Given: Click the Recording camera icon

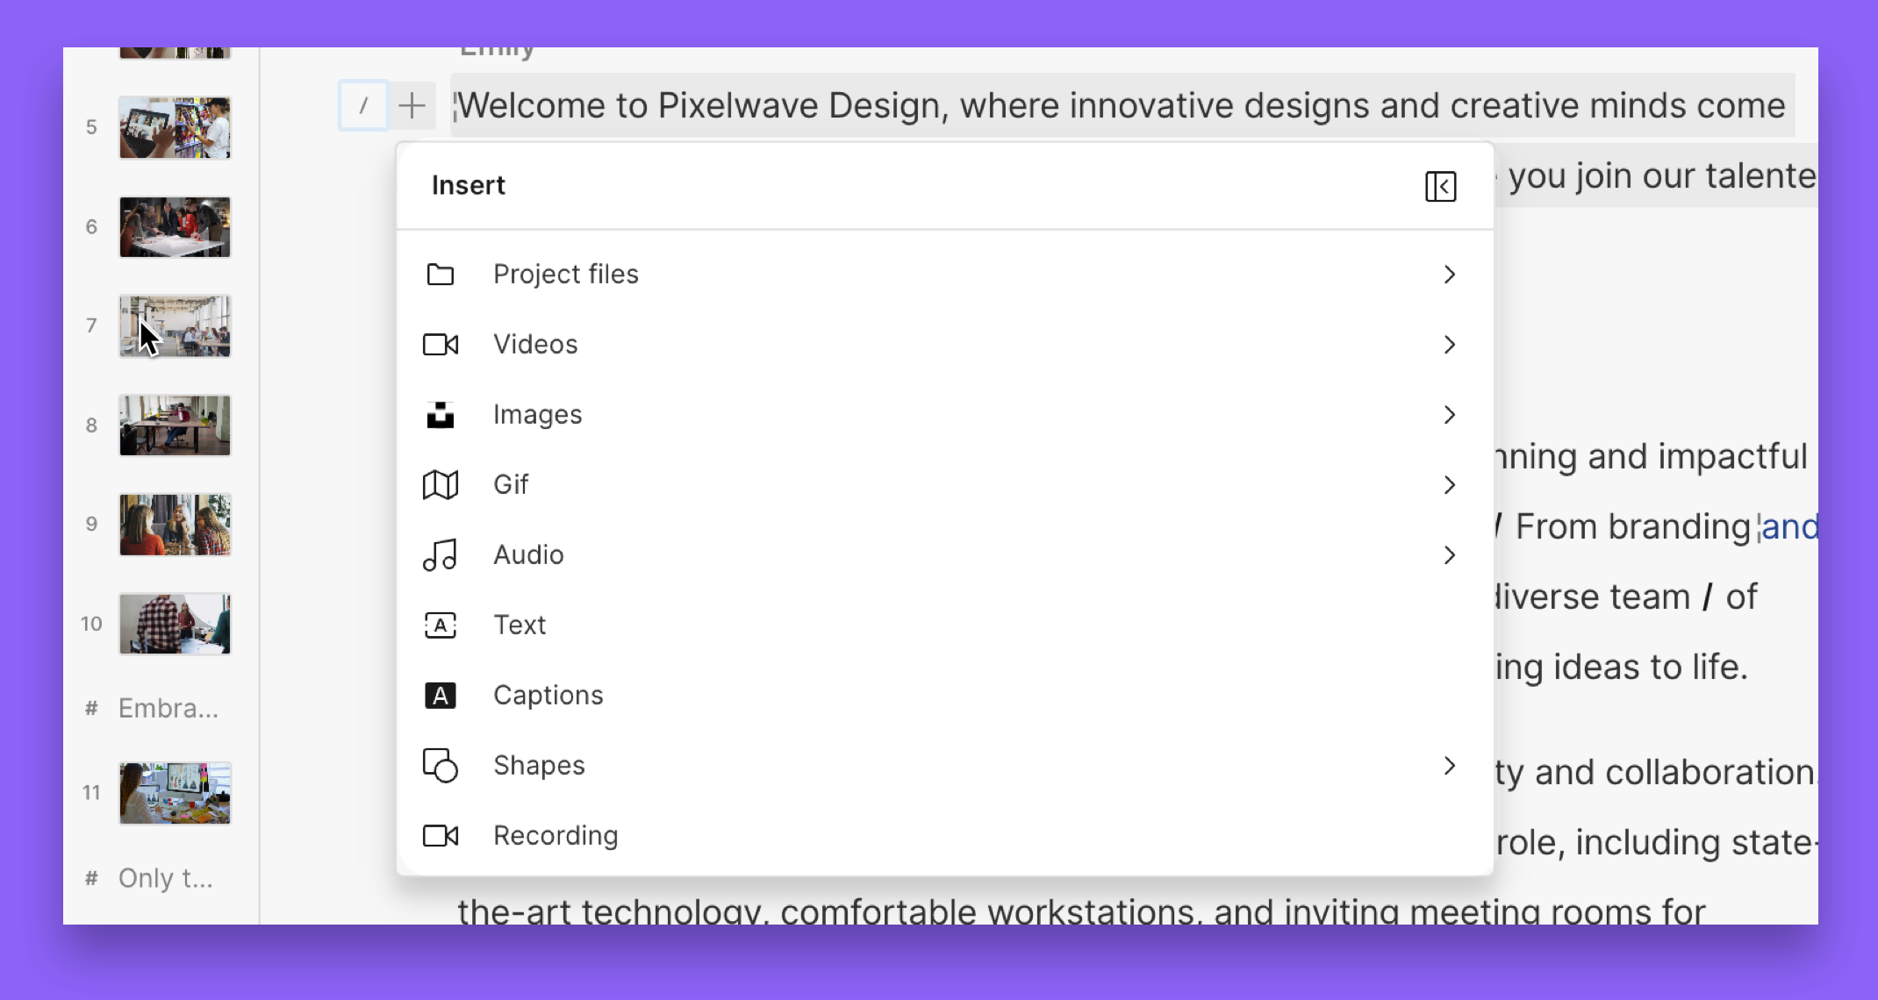Looking at the screenshot, I should 441,836.
